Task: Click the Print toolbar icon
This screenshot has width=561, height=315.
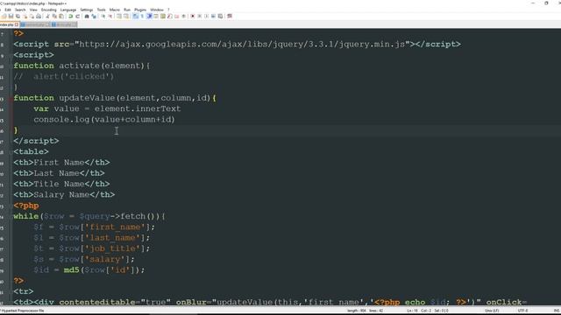Action: [x=39, y=16]
